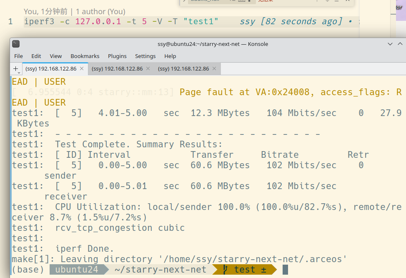Click the Konsole application icon in the title bar
Viewport: 406px width, 278px height.
(15, 43)
